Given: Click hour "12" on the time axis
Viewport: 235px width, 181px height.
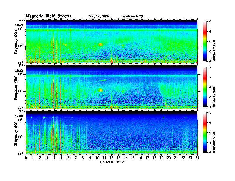Looking at the screenshot, I should coord(112,158).
